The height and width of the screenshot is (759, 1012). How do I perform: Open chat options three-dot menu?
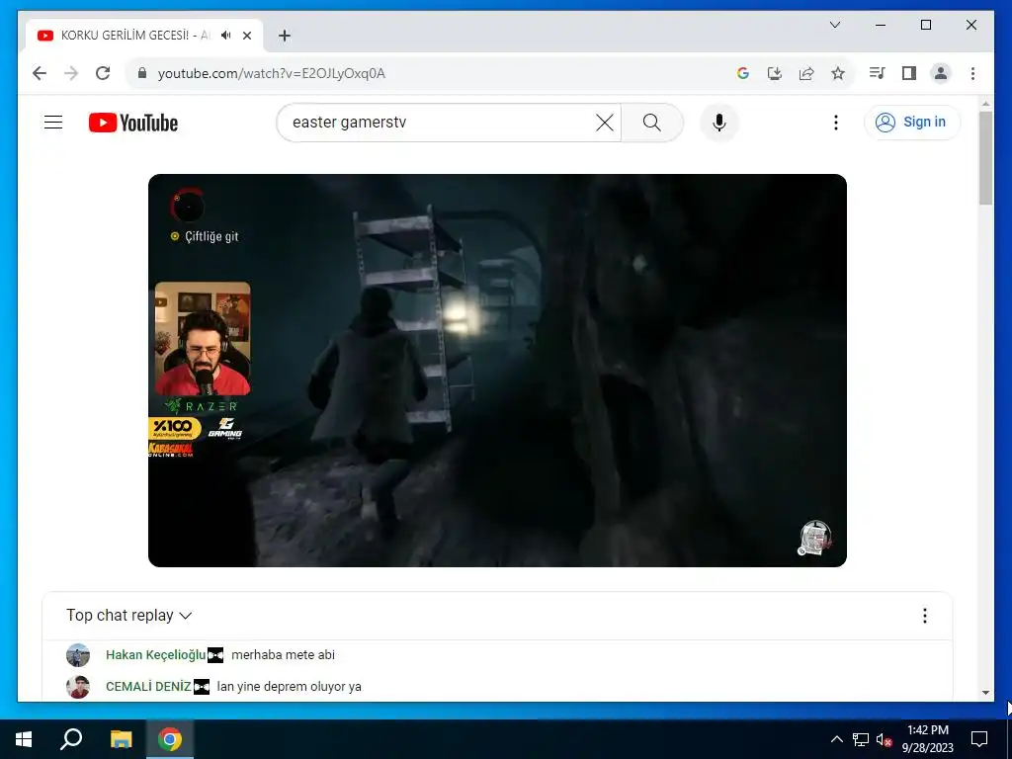coord(924,616)
